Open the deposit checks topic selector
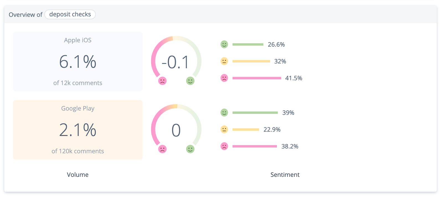Screen dimensions: 443x197 [70, 14]
